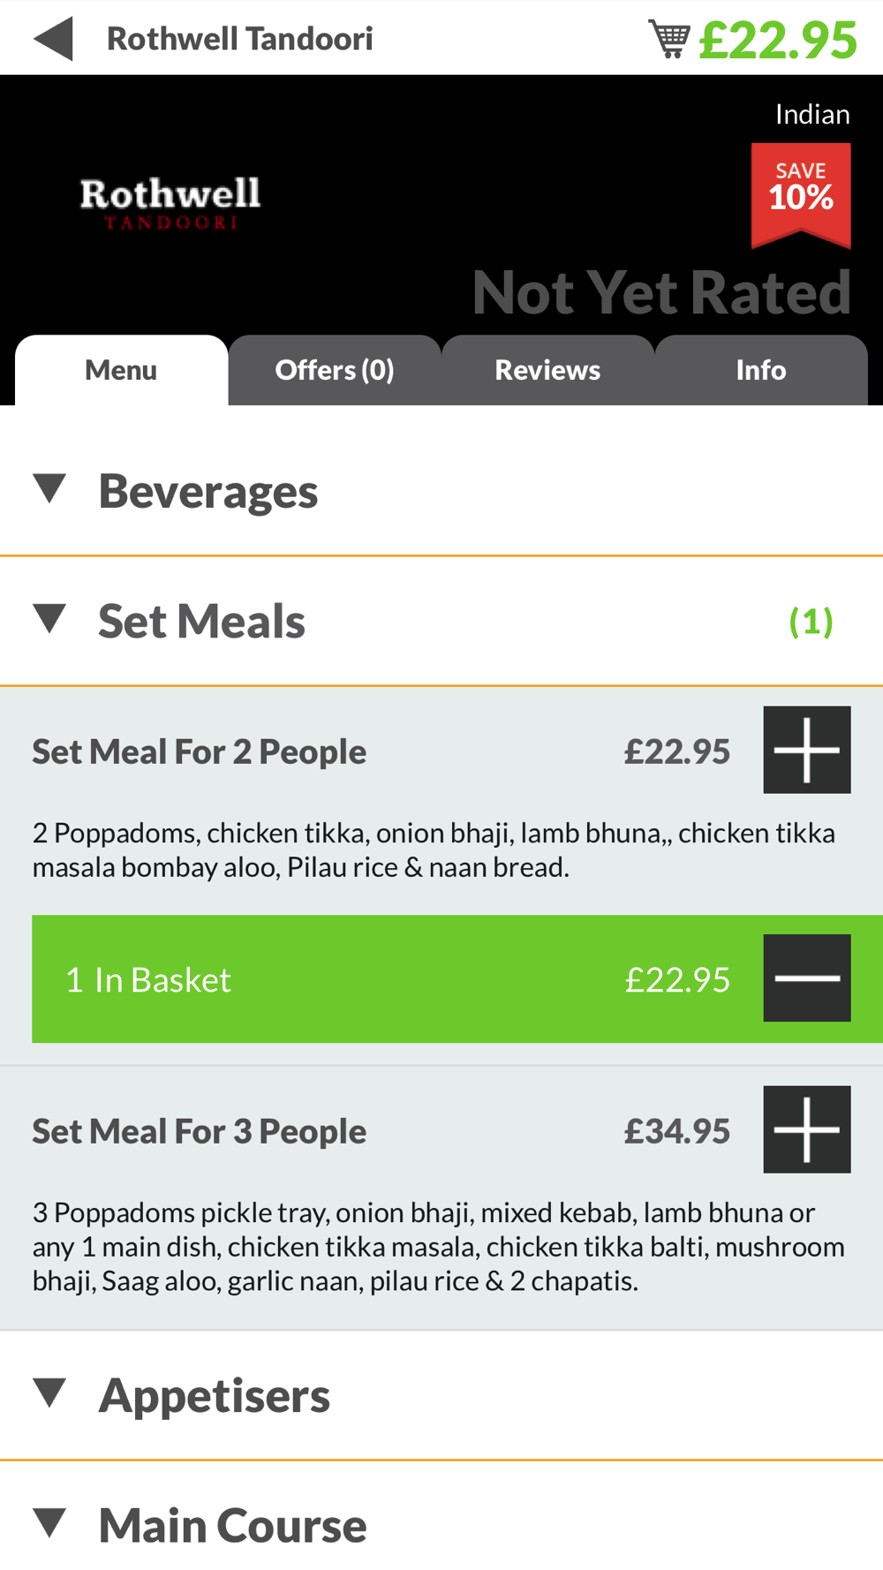The width and height of the screenshot is (883, 1570).
Task: Expand the Appetisers section
Action: [441, 1395]
